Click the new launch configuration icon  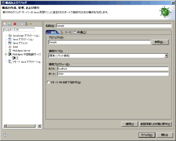[5, 24]
